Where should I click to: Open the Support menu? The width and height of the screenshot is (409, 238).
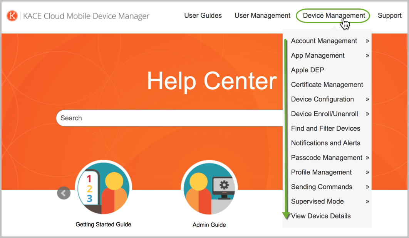coord(389,16)
